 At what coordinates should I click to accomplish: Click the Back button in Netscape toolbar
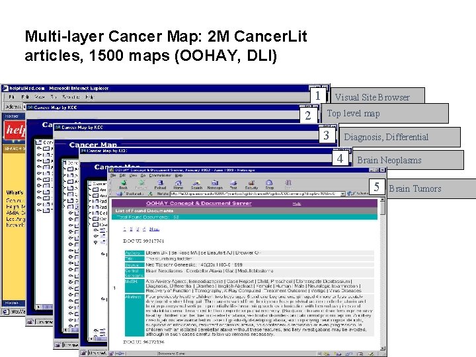[x=123, y=184]
